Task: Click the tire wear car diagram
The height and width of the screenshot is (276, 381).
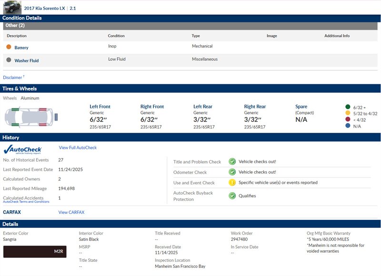Action: pyautogui.click(x=30, y=117)
